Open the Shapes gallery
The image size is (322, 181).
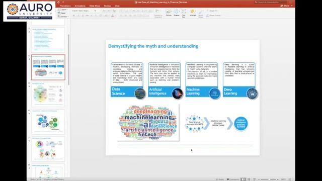coord(176,13)
